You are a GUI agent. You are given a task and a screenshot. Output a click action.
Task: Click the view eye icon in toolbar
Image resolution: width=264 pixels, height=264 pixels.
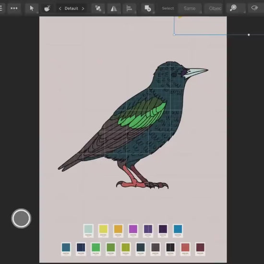(x=254, y=8)
